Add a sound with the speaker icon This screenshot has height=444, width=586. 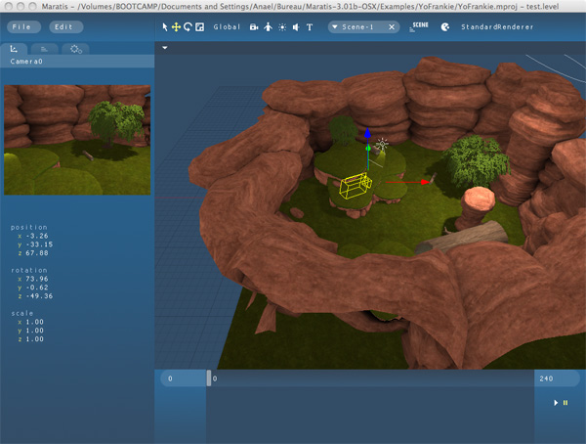tap(296, 27)
